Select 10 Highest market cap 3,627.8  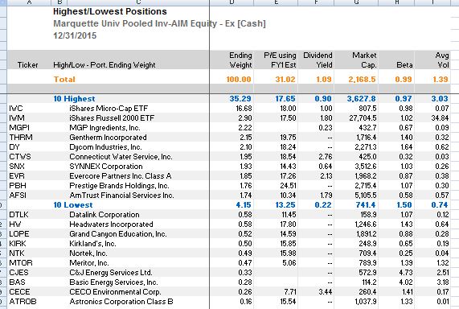(362, 99)
